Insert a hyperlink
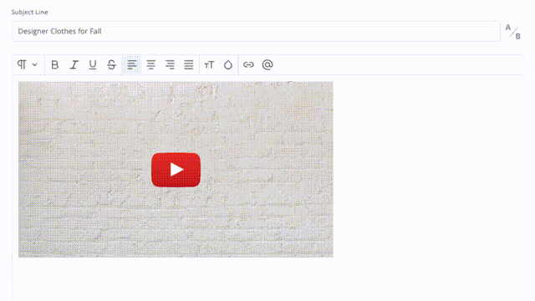Image resolution: width=535 pixels, height=301 pixels. coord(248,64)
